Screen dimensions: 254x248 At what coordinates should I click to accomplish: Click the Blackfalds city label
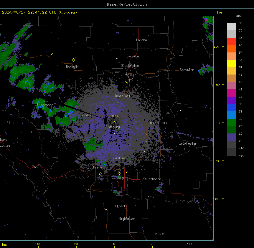(x=130, y=66)
